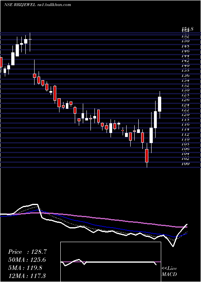Click the 12MA : 117.3 value

pos(27,276)
